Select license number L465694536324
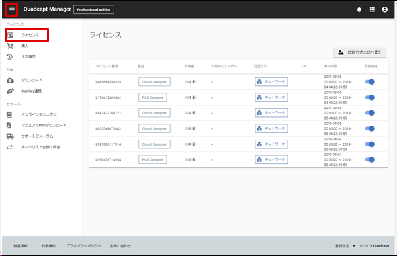397x256 pixels. (x=109, y=82)
